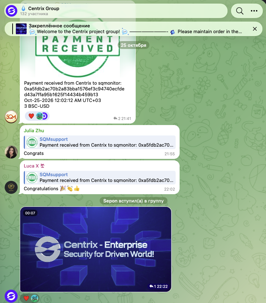The image size is (266, 303).
Task: Go to quoted SQMsupport message in Luca's reply
Action: pos(100,177)
